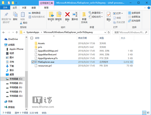This screenshot has height=115, width=151.
Task: Click Paste shortcut (粘贴快捷方式)
Action: (x=37, y=17)
